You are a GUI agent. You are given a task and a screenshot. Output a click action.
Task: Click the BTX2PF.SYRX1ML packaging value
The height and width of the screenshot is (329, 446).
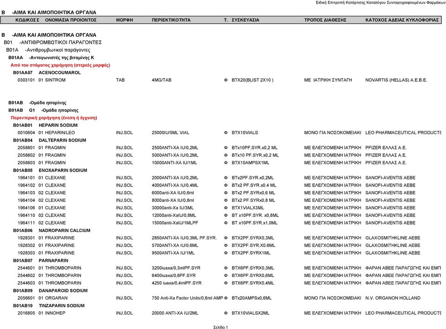[251, 253]
